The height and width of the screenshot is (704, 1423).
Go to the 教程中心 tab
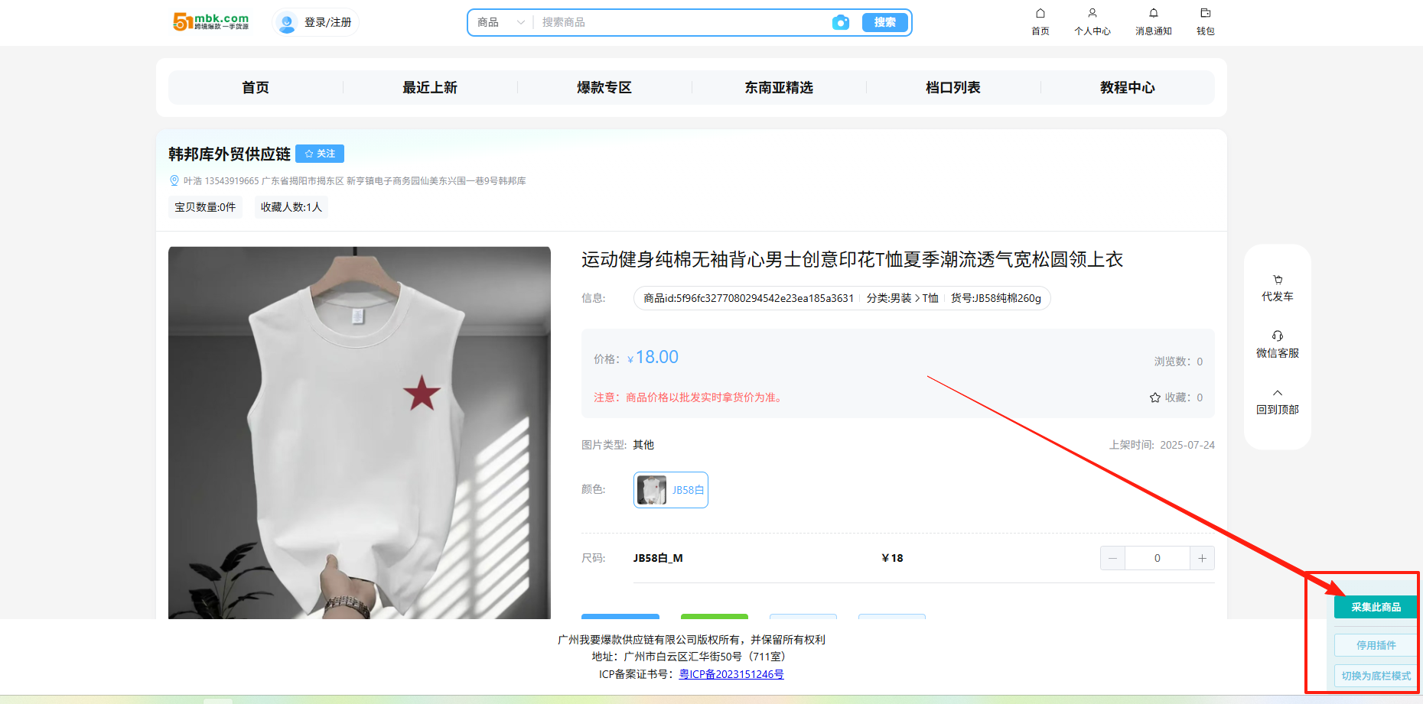pos(1128,87)
